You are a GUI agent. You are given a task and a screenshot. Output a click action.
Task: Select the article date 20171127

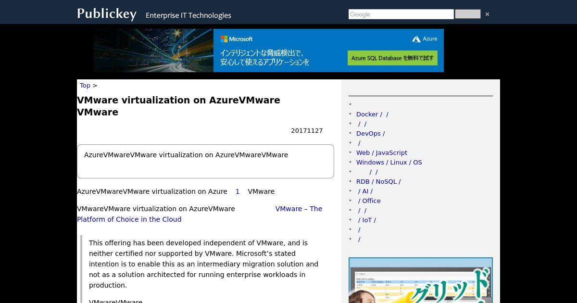307,131
